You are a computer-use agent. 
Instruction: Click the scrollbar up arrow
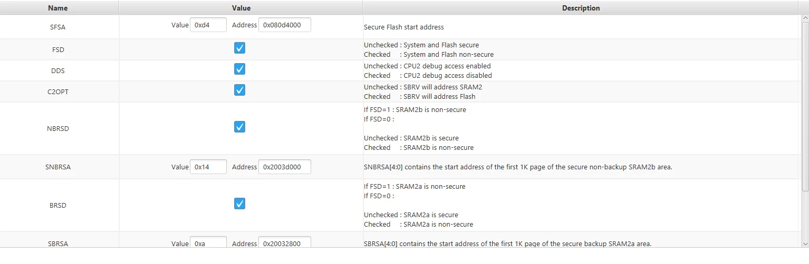click(x=805, y=19)
